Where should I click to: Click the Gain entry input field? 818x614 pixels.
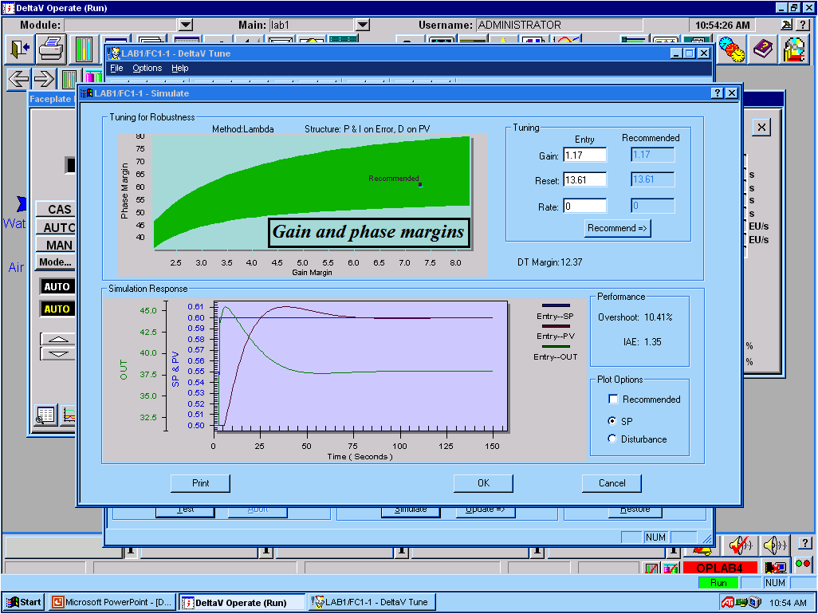585,155
